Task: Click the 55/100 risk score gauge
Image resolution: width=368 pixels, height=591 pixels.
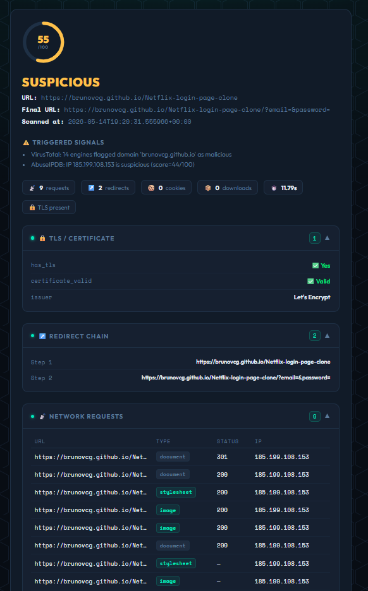Action: (x=44, y=42)
